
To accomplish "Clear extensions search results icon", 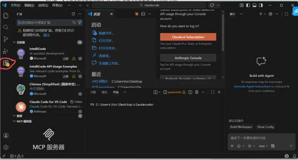I will pyautogui.click(x=74, y=23).
